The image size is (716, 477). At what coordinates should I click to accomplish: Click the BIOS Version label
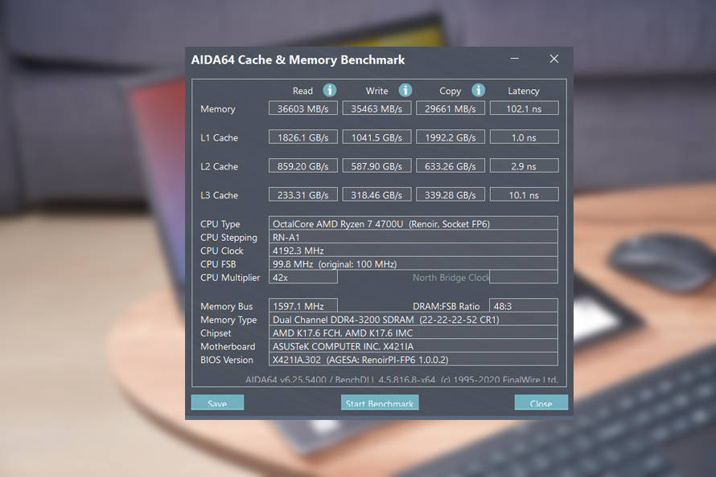tap(227, 360)
